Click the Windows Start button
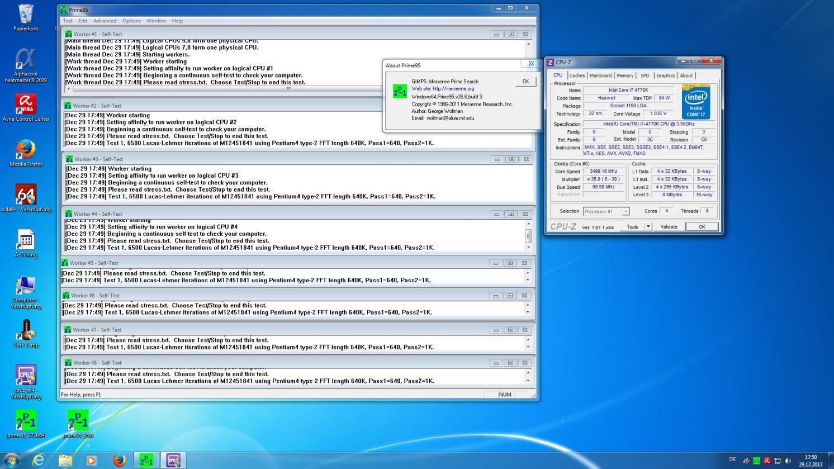This screenshot has width=834, height=469. [x=11, y=460]
